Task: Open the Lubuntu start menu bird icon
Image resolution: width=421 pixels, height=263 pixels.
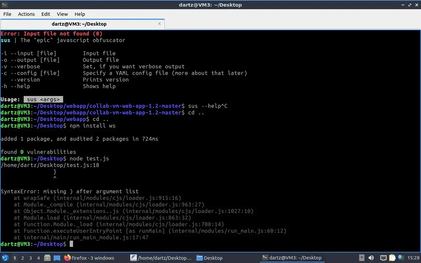Action: tap(5, 258)
